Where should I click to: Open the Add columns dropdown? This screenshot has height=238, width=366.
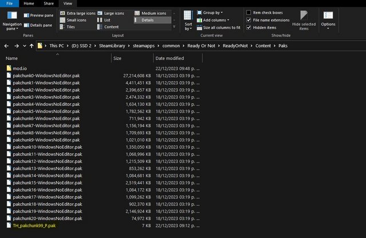pyautogui.click(x=213, y=20)
